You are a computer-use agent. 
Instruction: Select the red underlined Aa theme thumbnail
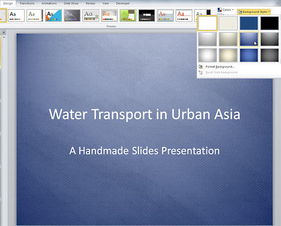tap(184, 16)
